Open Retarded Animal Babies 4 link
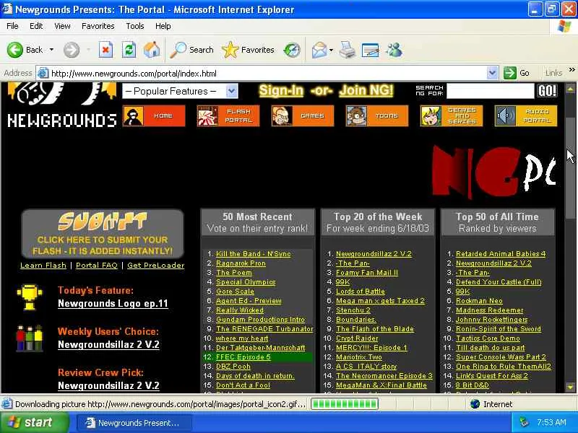The image size is (578, 433). pos(501,254)
